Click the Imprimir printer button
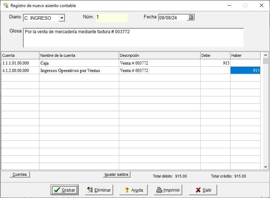Viewport: 270px width, 198px height. [168, 190]
